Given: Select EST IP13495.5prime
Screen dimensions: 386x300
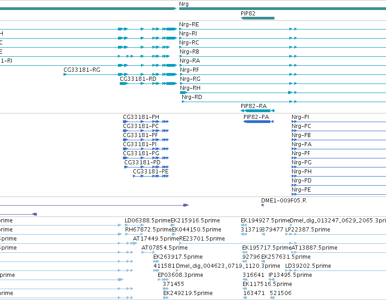Looking at the screenshot, I should point(290,275).
